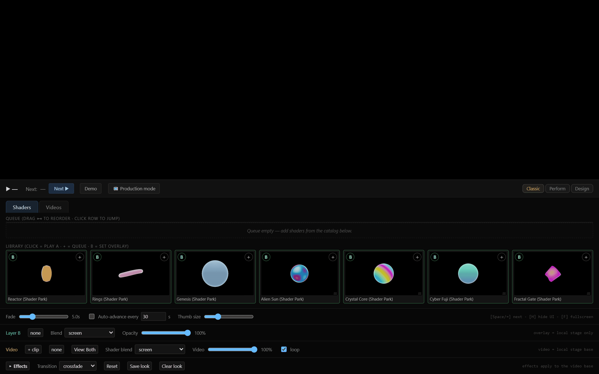Queue the Cyber Fuji shader
The image size is (599, 374).
[x=502, y=257]
